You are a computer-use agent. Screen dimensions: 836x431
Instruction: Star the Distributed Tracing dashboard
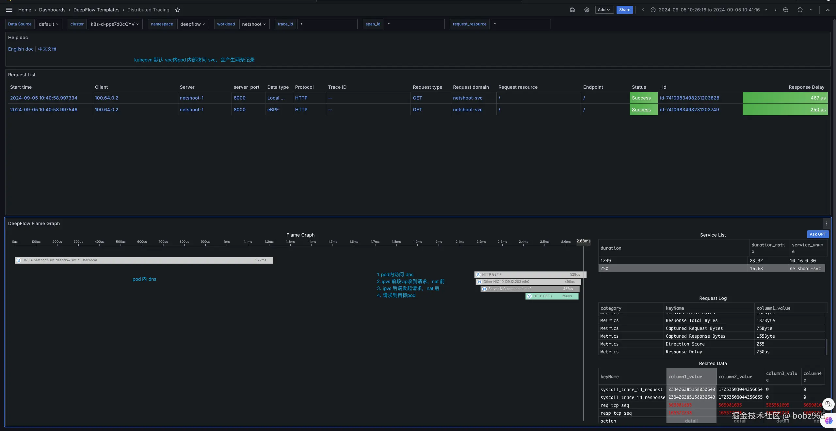point(178,10)
